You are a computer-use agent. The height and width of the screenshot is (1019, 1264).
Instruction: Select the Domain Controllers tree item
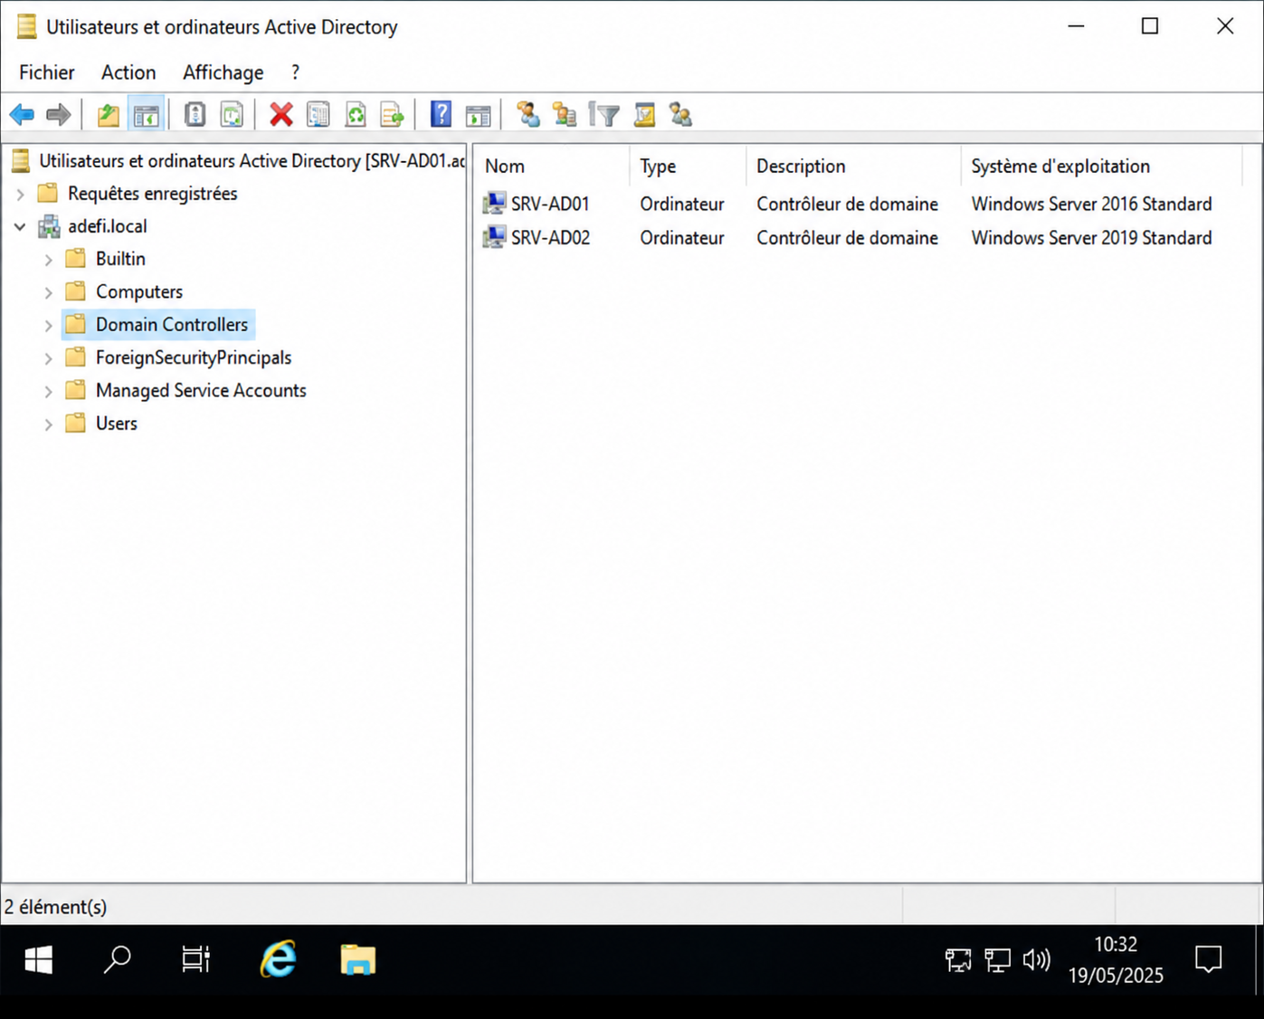172,325
